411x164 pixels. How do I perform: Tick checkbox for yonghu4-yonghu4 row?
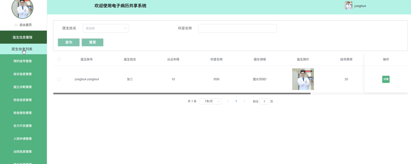click(59, 79)
